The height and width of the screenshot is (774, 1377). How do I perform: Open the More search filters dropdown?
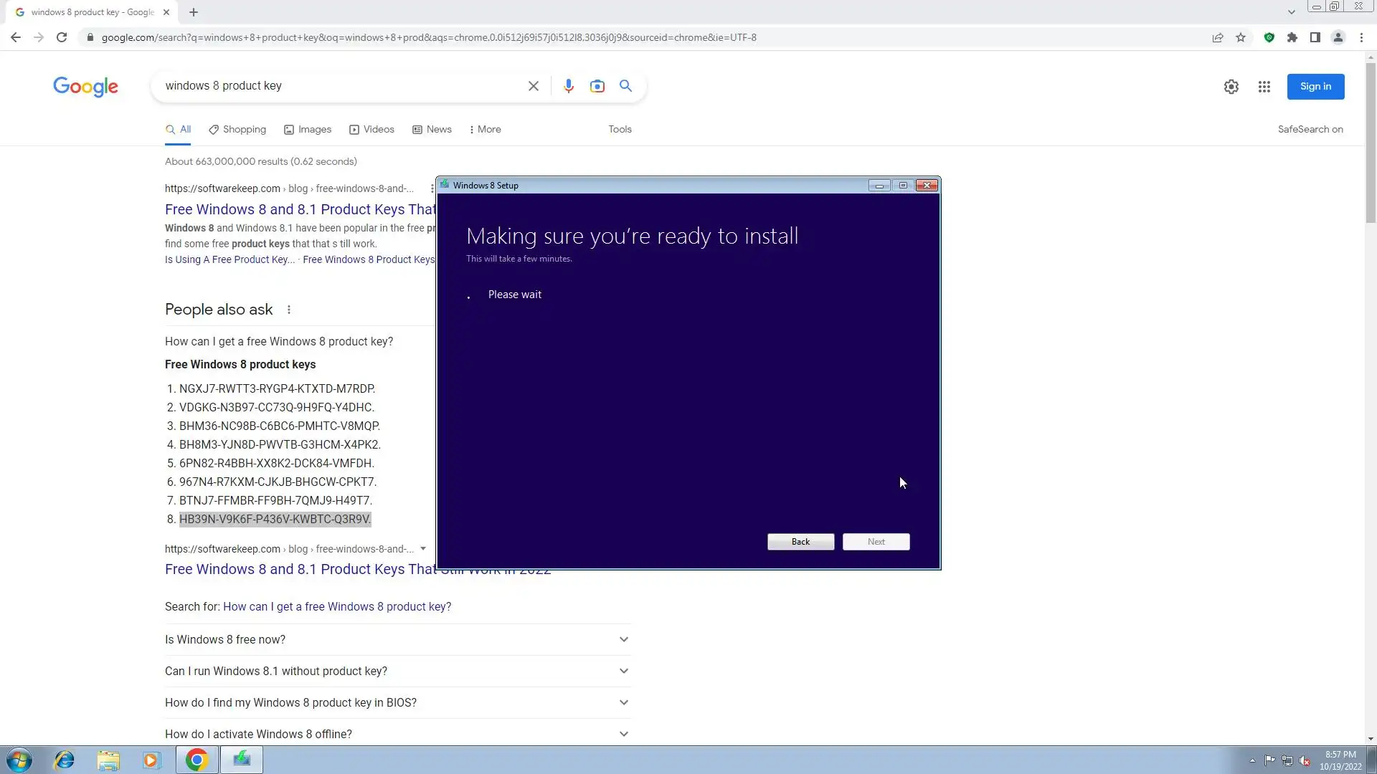pos(486,129)
